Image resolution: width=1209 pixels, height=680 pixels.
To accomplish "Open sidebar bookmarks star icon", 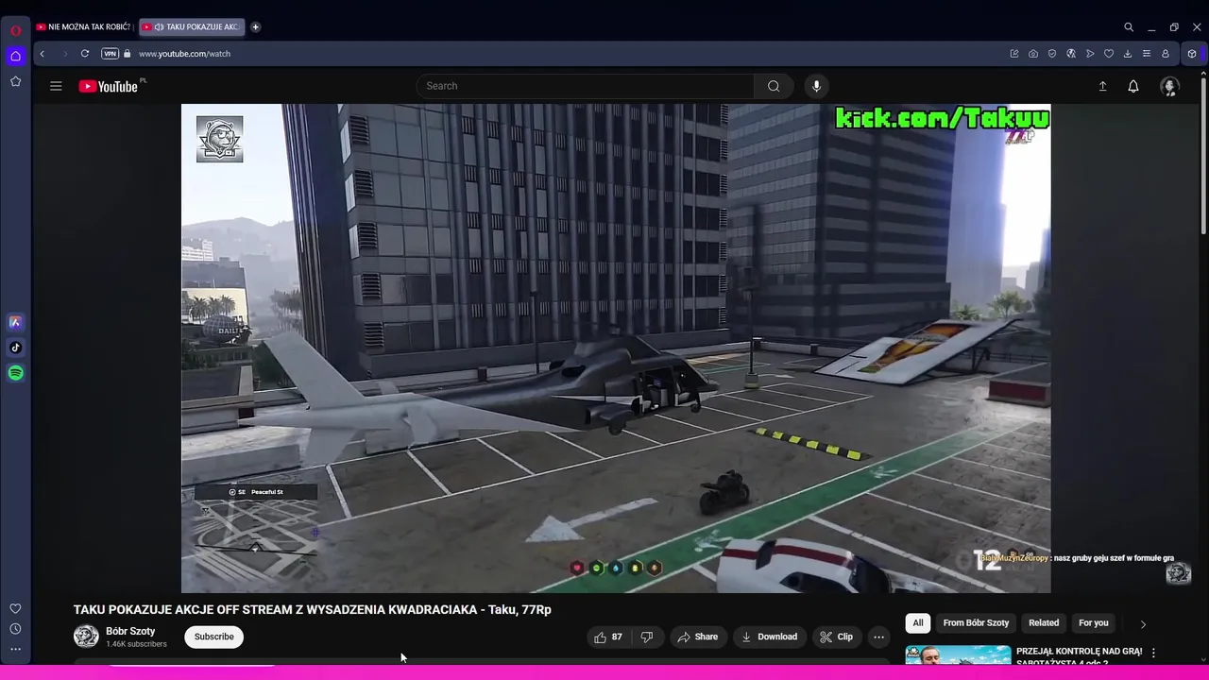I will (x=15, y=82).
